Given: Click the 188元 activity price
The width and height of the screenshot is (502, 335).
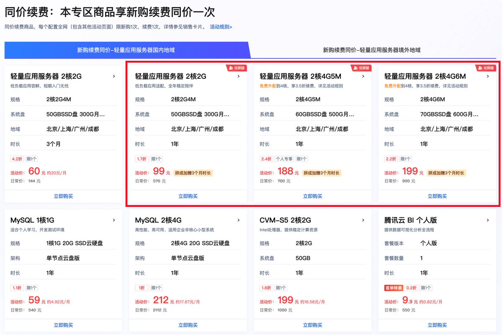Looking at the screenshot, I should click(288, 171).
